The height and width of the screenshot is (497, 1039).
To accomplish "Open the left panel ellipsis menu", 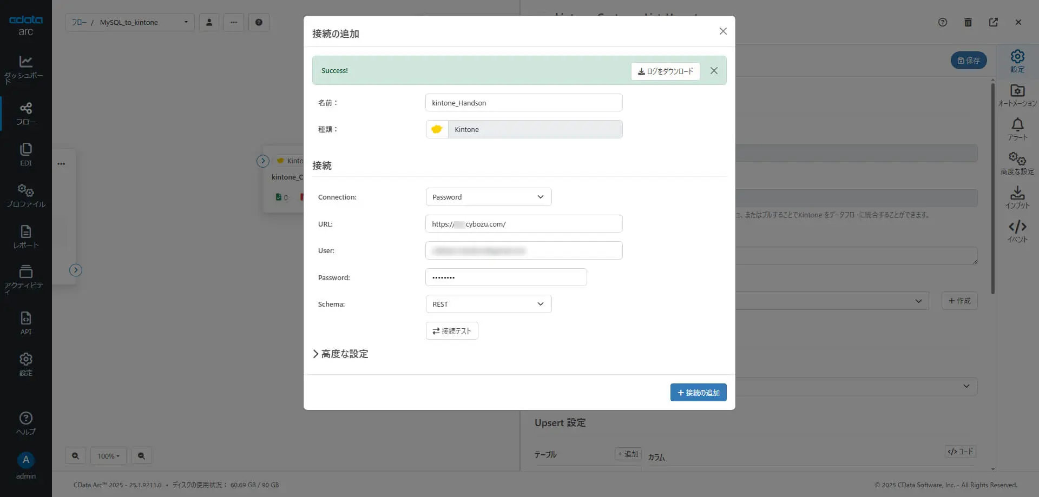I will [x=61, y=163].
